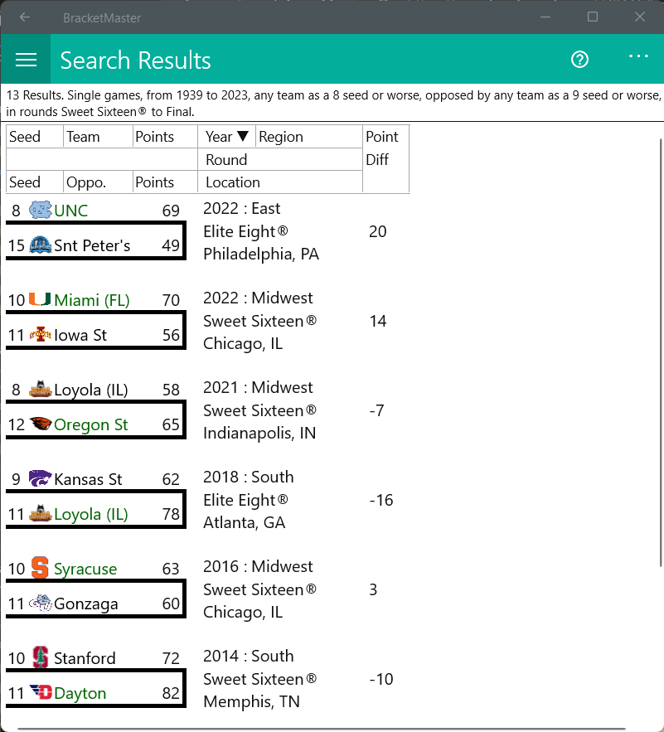Screen dimensions: 664x732
Task: Click the Dayton team logo
Action: 41,692
